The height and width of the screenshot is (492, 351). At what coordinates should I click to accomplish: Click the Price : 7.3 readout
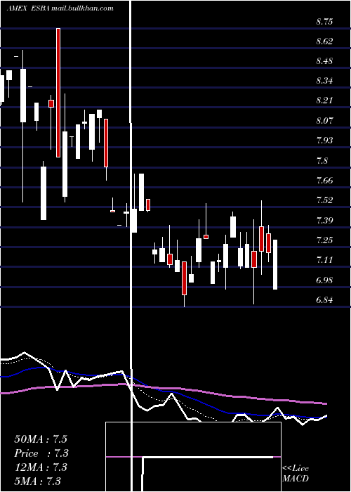[x=41, y=453]
